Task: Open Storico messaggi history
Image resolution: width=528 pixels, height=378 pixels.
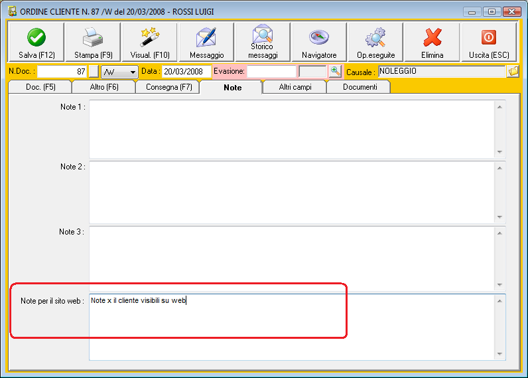Action: point(263,42)
